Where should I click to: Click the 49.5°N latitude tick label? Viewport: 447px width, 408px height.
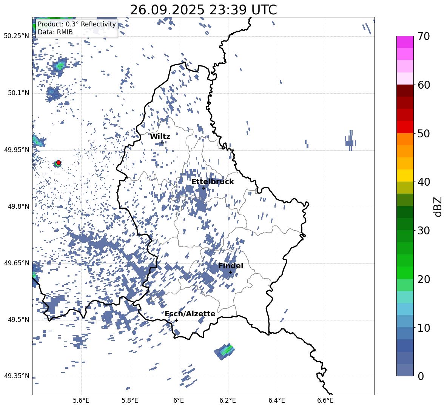click(18, 320)
